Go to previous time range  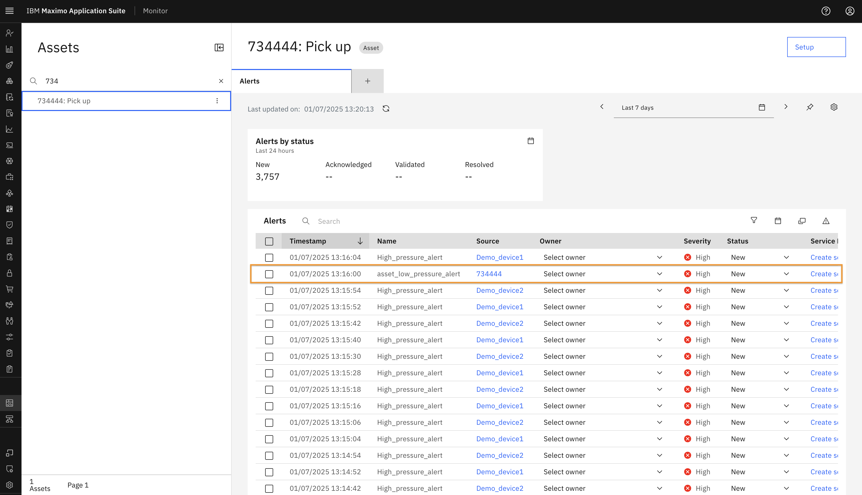point(602,107)
